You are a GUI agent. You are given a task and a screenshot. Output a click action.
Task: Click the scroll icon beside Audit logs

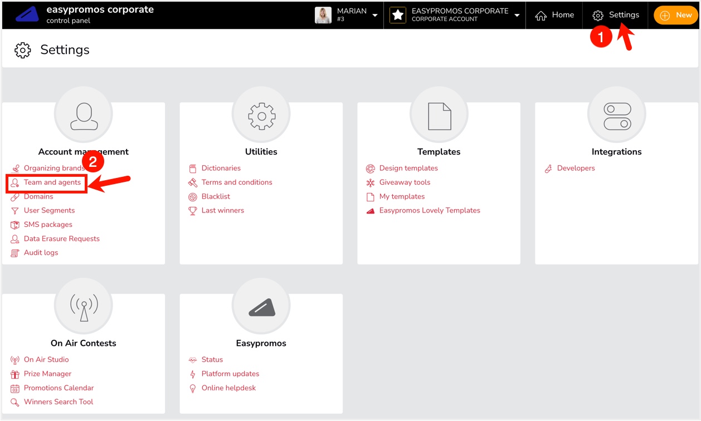(15, 253)
